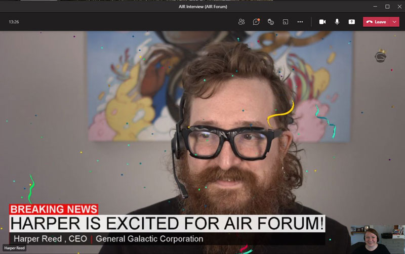This screenshot has height=254, width=405.
Task: Open the reactions menu
Action: (271, 22)
